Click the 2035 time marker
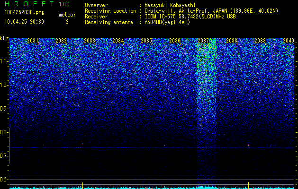The image size is (298, 189). pos(146,41)
